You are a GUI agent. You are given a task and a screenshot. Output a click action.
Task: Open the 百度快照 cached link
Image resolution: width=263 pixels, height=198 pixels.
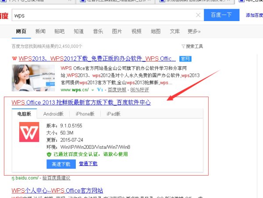tap(117, 90)
